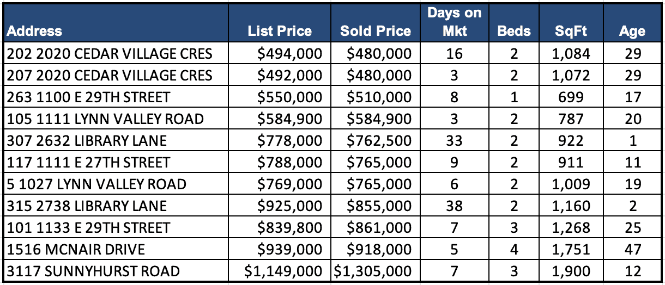Viewport: 665px width, 285px height.
Task: Click the Address column header
Action: [x=34, y=31]
